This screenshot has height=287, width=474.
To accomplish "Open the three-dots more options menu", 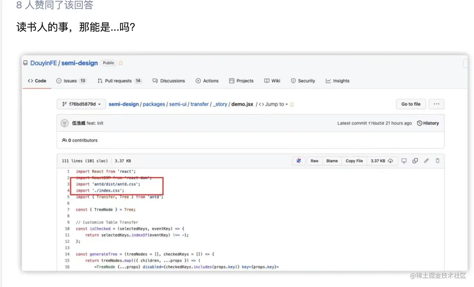I will click(436, 104).
